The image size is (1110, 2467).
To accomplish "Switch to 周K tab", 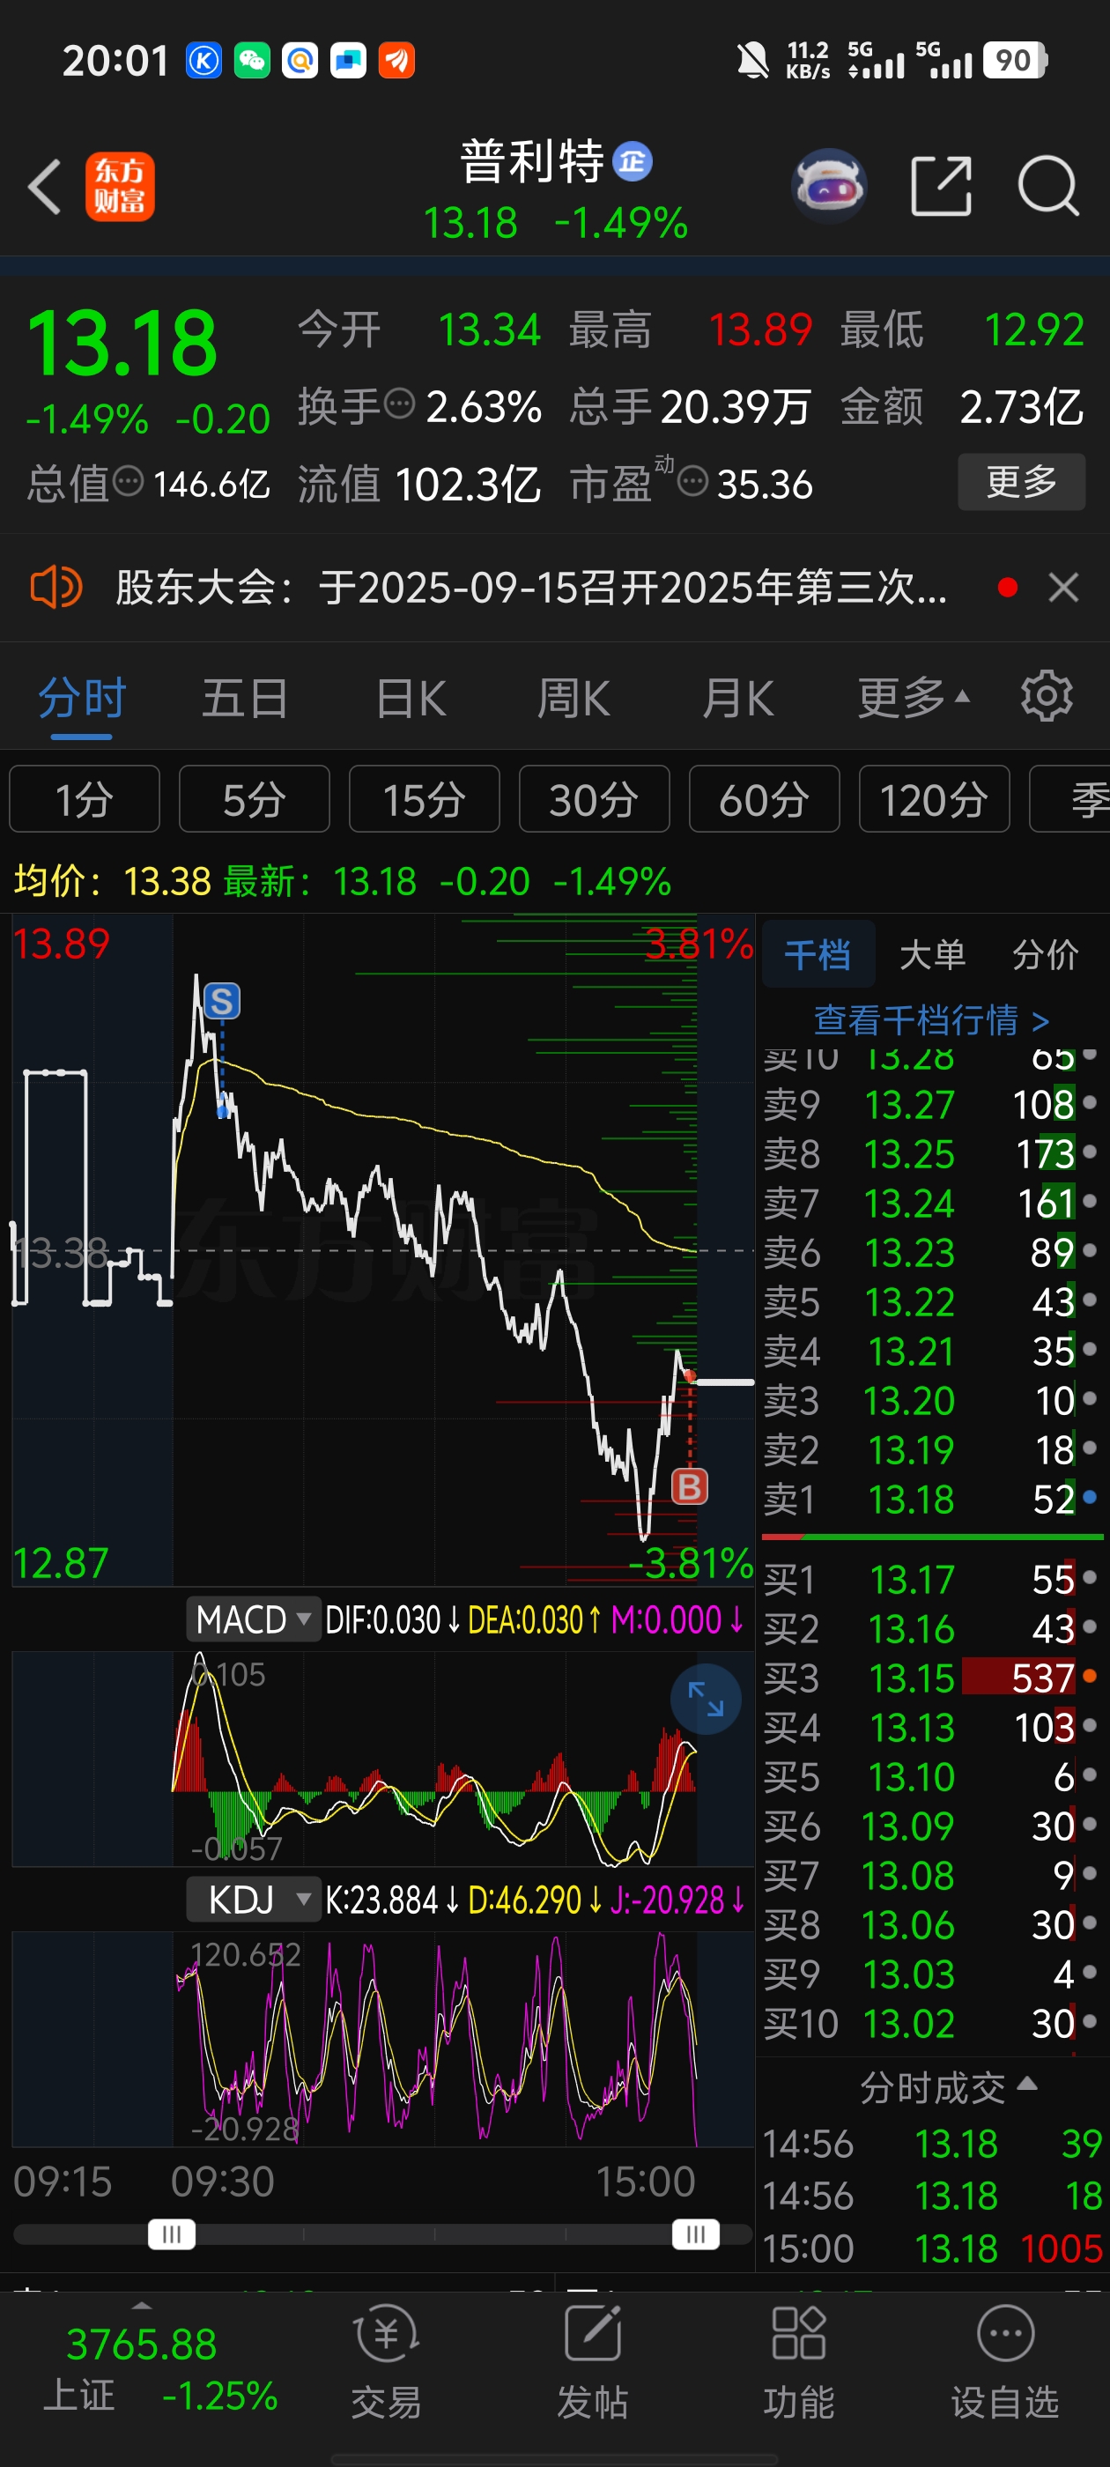I will click(573, 697).
